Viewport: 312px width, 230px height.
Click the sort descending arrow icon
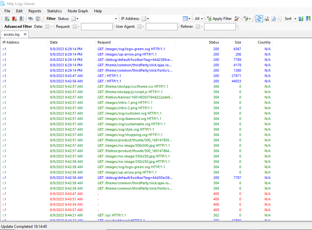coord(308,19)
